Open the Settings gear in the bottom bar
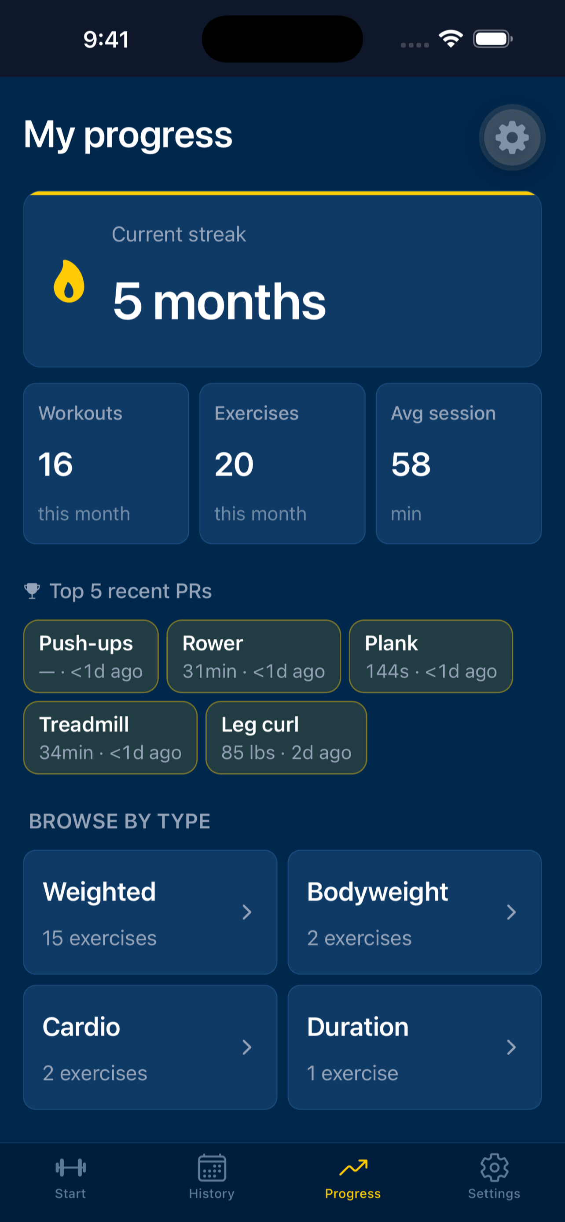 coord(494,1167)
